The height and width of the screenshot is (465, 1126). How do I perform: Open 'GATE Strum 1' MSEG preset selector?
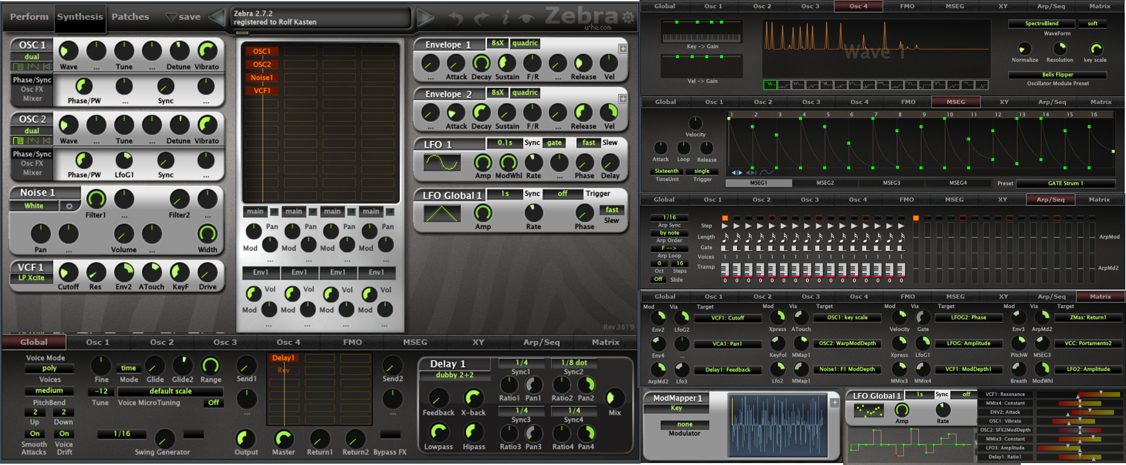click(x=1065, y=183)
